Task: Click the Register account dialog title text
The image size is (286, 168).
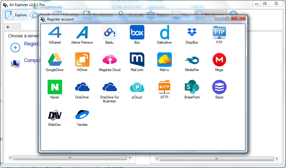Action: pyautogui.click(x=60, y=19)
